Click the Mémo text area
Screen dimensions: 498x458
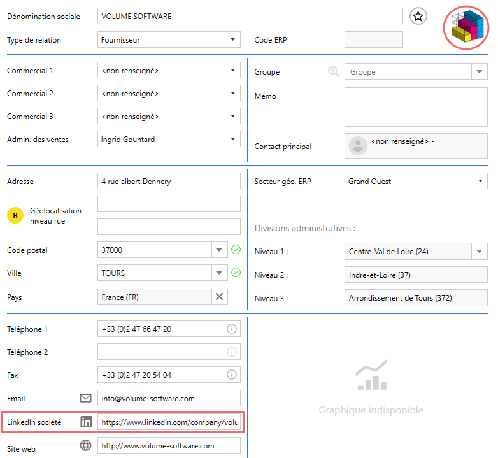[x=416, y=107]
